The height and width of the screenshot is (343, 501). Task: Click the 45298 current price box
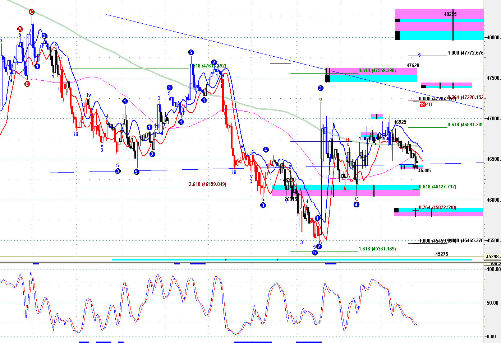click(493, 257)
